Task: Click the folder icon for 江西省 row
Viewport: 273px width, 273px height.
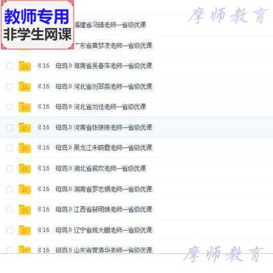Action: (x=25, y=210)
